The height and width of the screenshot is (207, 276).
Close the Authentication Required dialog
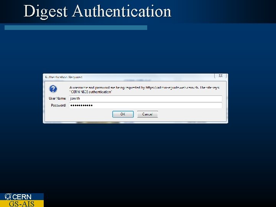point(220,76)
